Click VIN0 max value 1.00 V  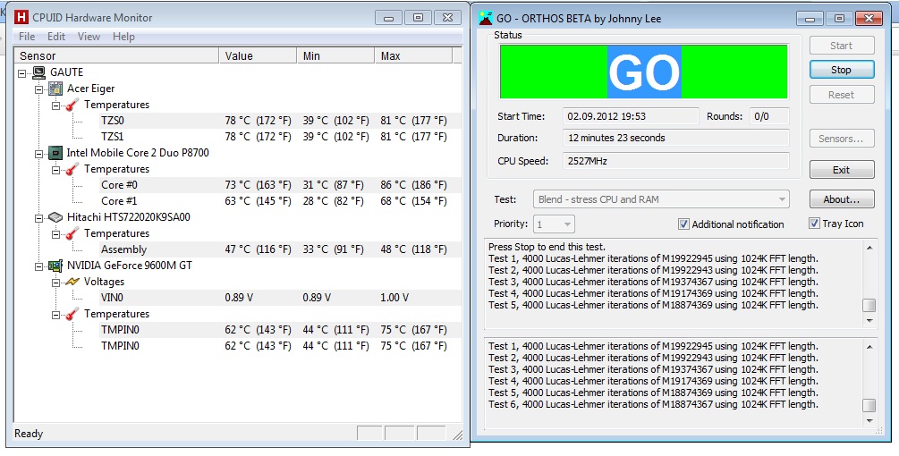(394, 298)
